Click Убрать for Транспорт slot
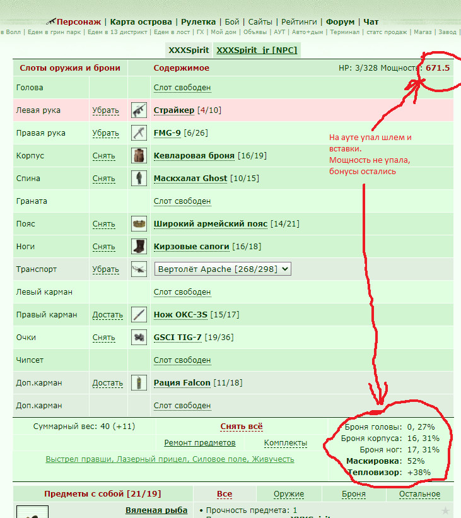This screenshot has width=461, height=518. pos(106,269)
